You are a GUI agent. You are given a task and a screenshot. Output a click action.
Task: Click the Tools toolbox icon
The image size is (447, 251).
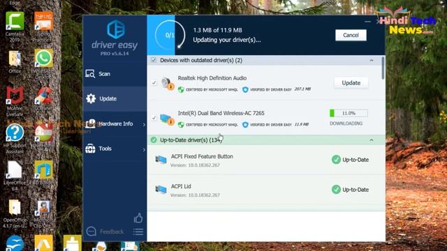(90, 149)
